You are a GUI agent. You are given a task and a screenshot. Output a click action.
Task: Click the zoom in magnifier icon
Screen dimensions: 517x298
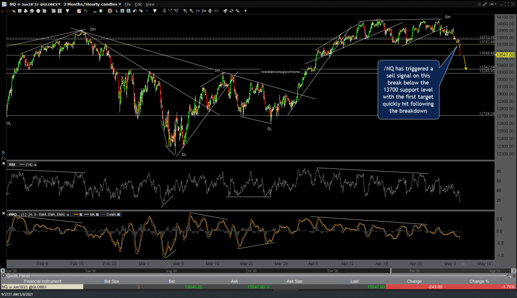click(185, 11)
